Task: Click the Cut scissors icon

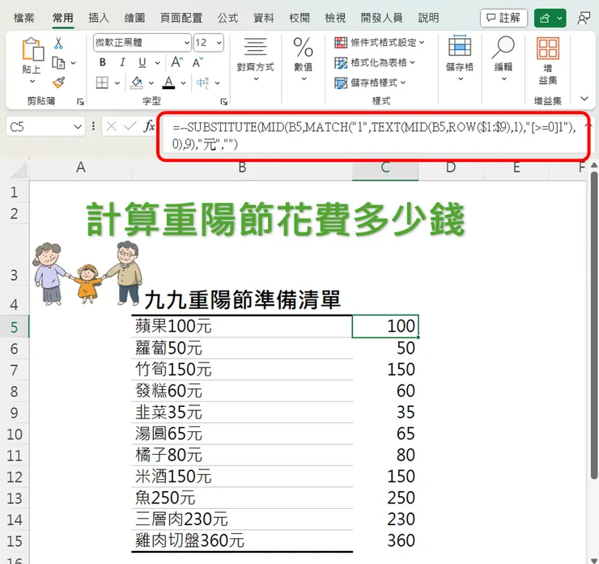Action: (58, 43)
